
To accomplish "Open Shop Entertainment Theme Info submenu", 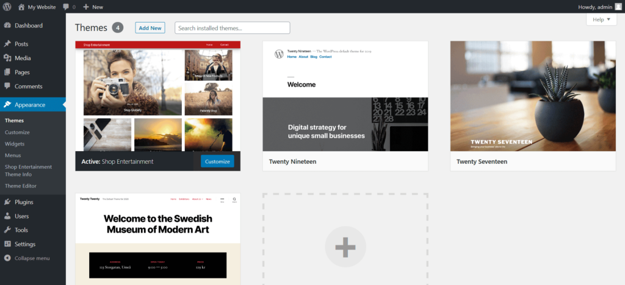I will pyautogui.click(x=28, y=171).
